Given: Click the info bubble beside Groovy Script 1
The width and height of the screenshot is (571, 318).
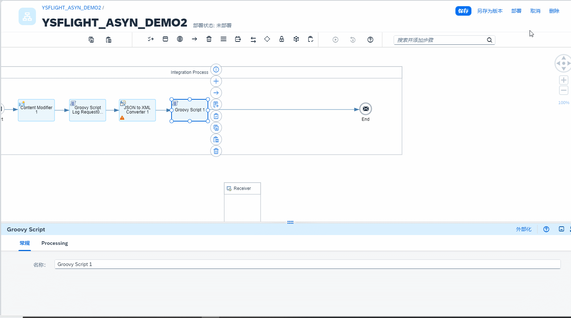Looking at the screenshot, I should coord(216,69).
